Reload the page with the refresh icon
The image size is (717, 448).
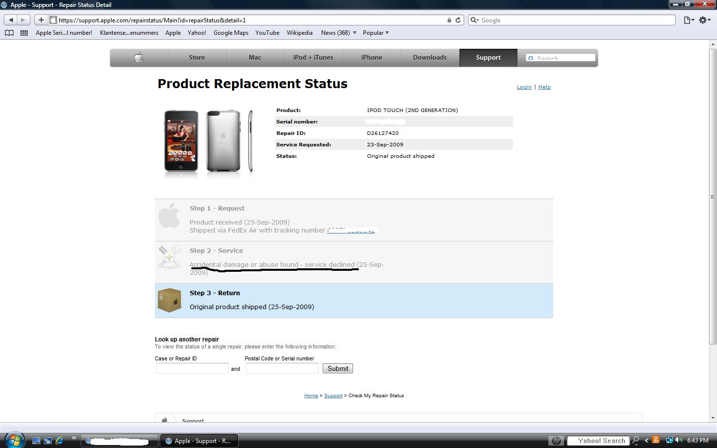458,20
